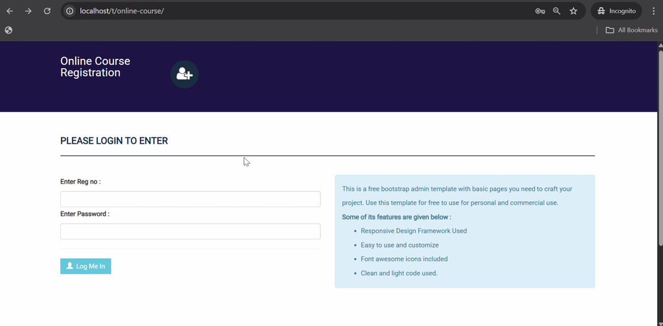Click the scrollbar up arrow
Viewport: 663px width, 326px height.
pyautogui.click(x=660, y=45)
